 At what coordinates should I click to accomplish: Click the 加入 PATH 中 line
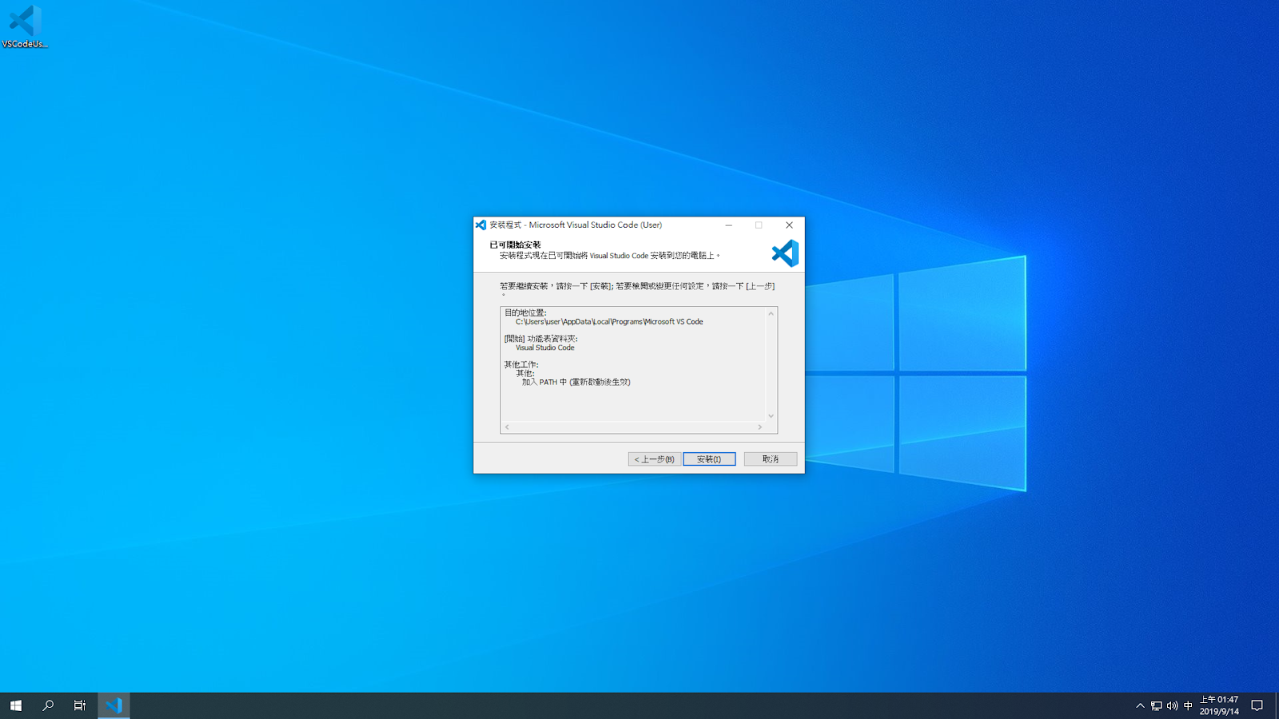pyautogui.click(x=576, y=383)
